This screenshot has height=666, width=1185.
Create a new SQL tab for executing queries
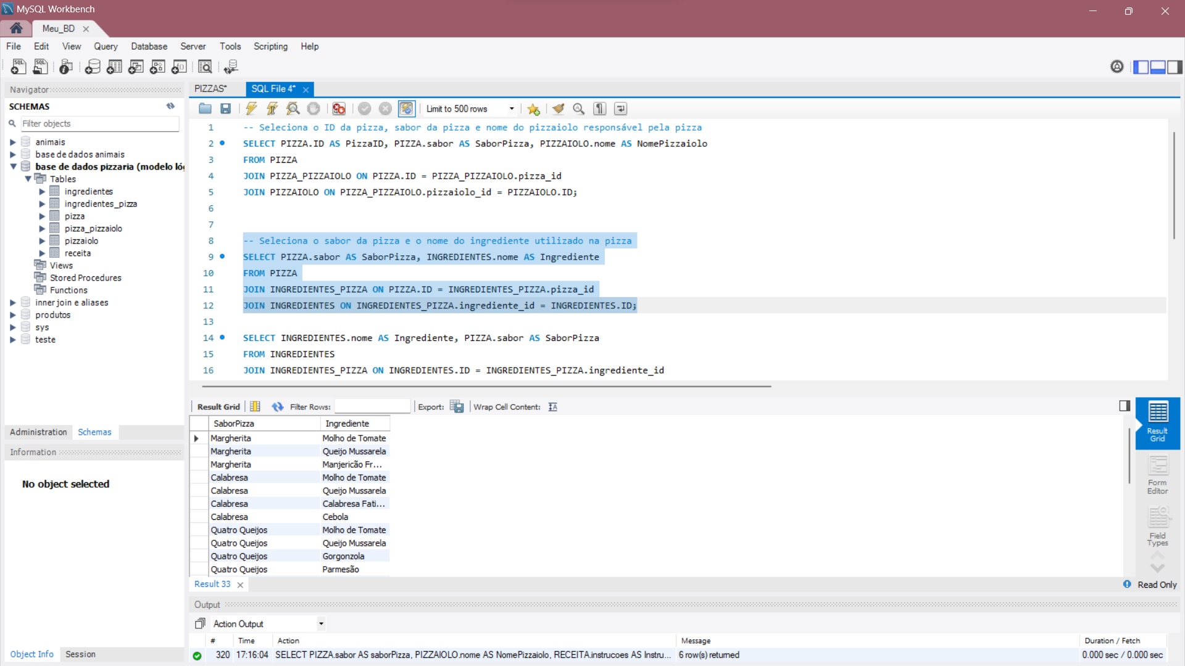[x=18, y=67]
